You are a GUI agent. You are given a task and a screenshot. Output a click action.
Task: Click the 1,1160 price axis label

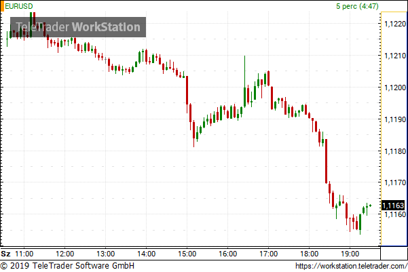click(x=395, y=214)
